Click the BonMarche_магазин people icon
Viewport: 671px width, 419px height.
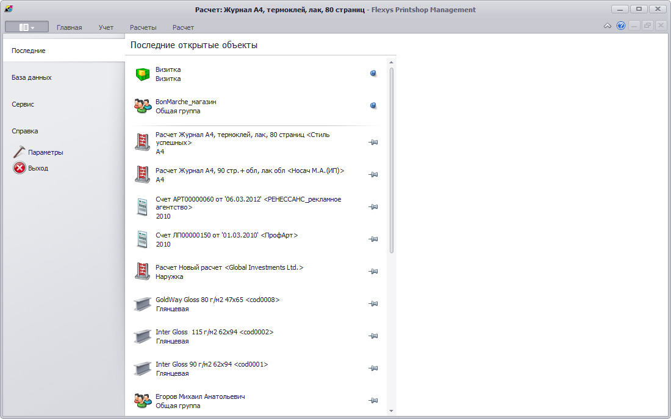143,106
